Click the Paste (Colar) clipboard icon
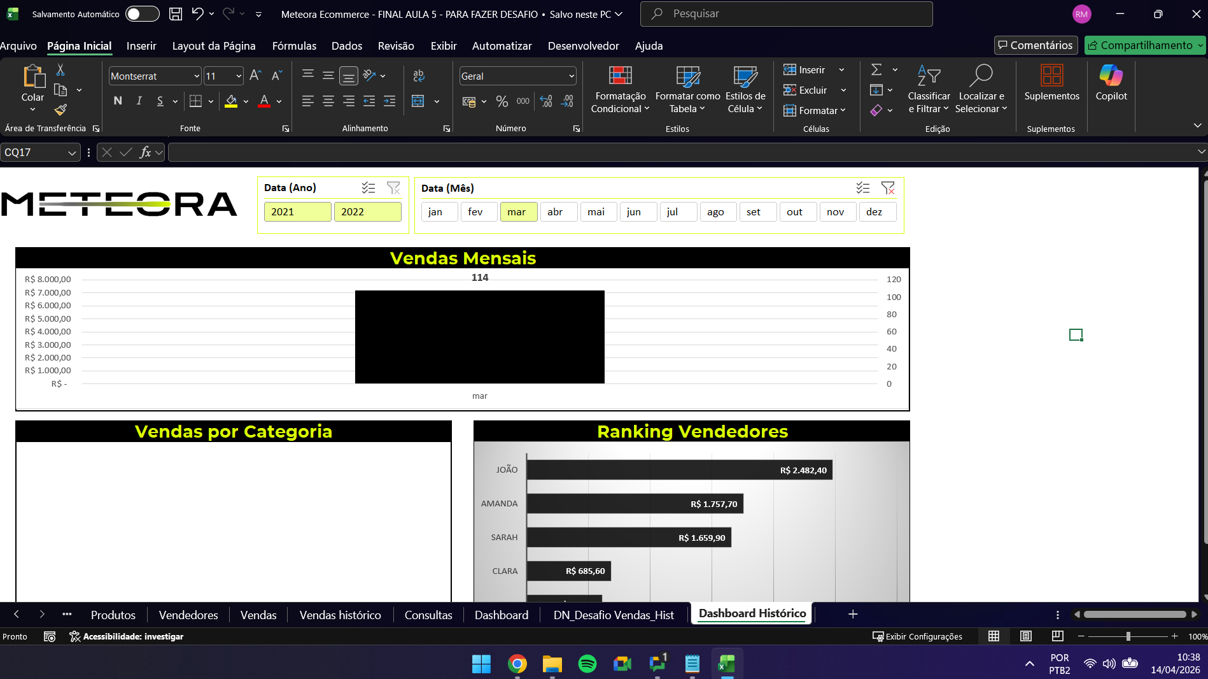 (33, 77)
